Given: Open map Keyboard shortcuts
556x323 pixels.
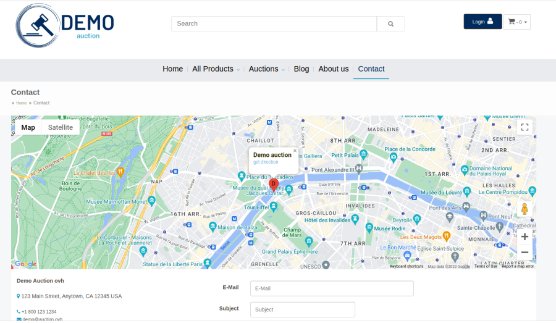Looking at the screenshot, I should 406,266.
